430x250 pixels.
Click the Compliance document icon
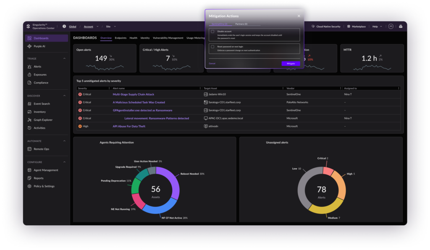pos(30,82)
